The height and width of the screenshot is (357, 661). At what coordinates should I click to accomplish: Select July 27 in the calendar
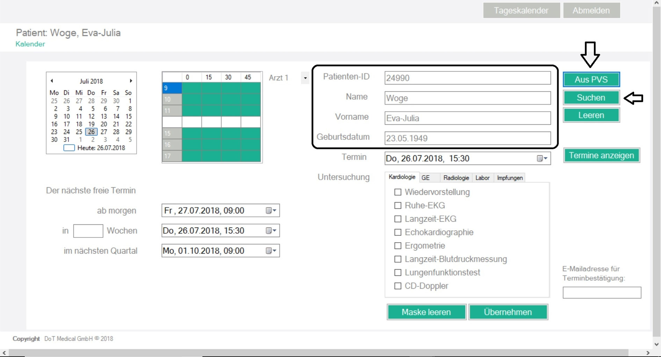(104, 132)
